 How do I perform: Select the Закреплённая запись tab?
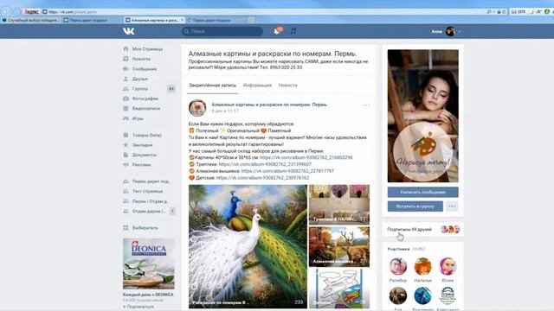[212, 85]
